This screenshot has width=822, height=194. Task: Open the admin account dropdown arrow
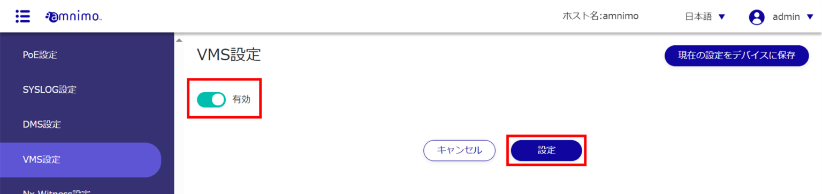click(810, 17)
